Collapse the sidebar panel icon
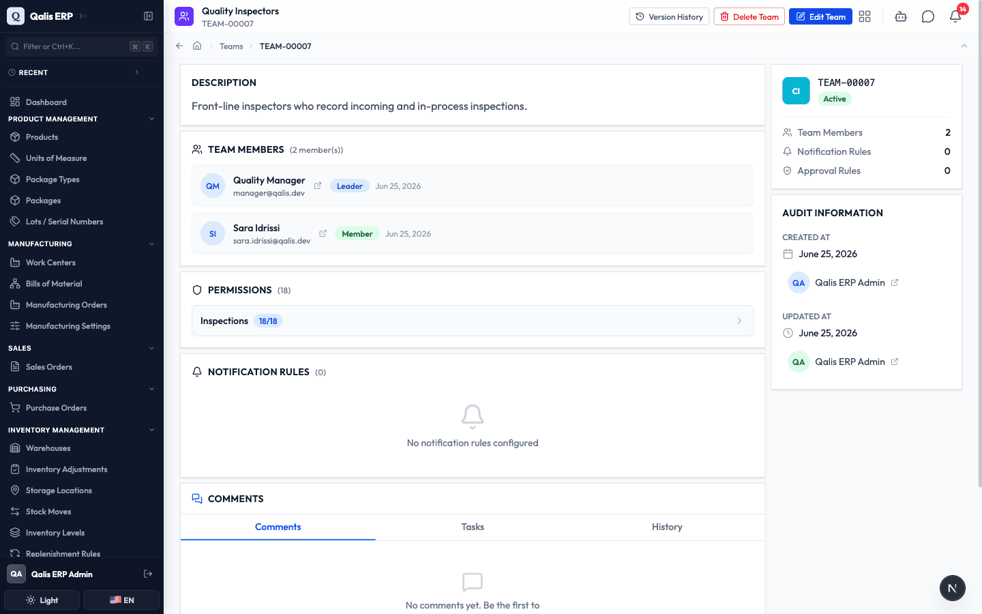982x614 pixels. pos(148,16)
